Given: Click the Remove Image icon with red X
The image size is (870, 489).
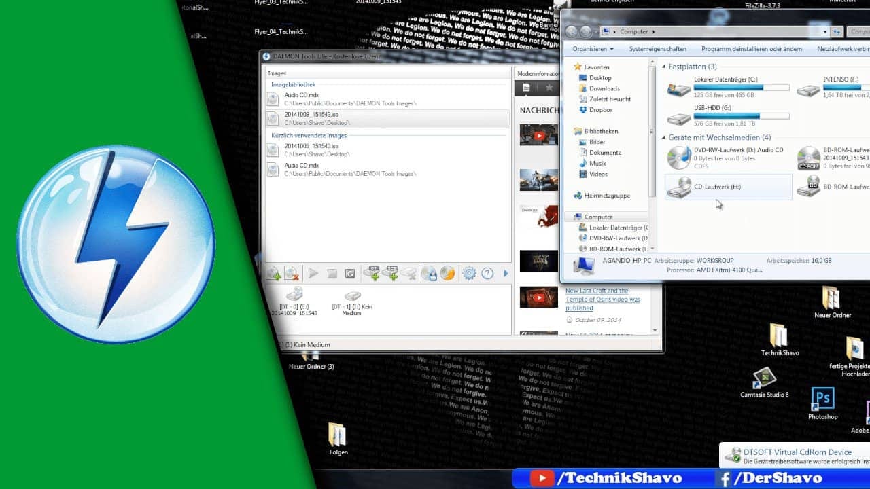Looking at the screenshot, I should coord(292,274).
